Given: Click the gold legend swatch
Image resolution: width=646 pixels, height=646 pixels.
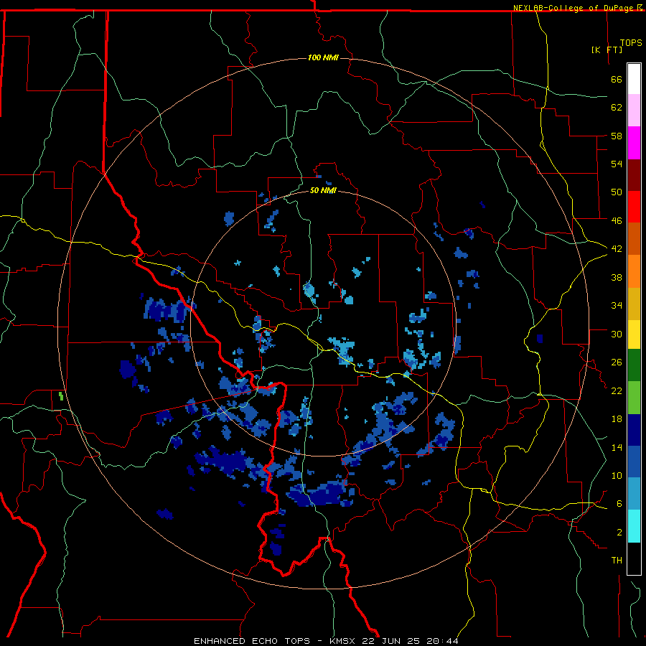Looking at the screenshot, I should click(x=634, y=304).
